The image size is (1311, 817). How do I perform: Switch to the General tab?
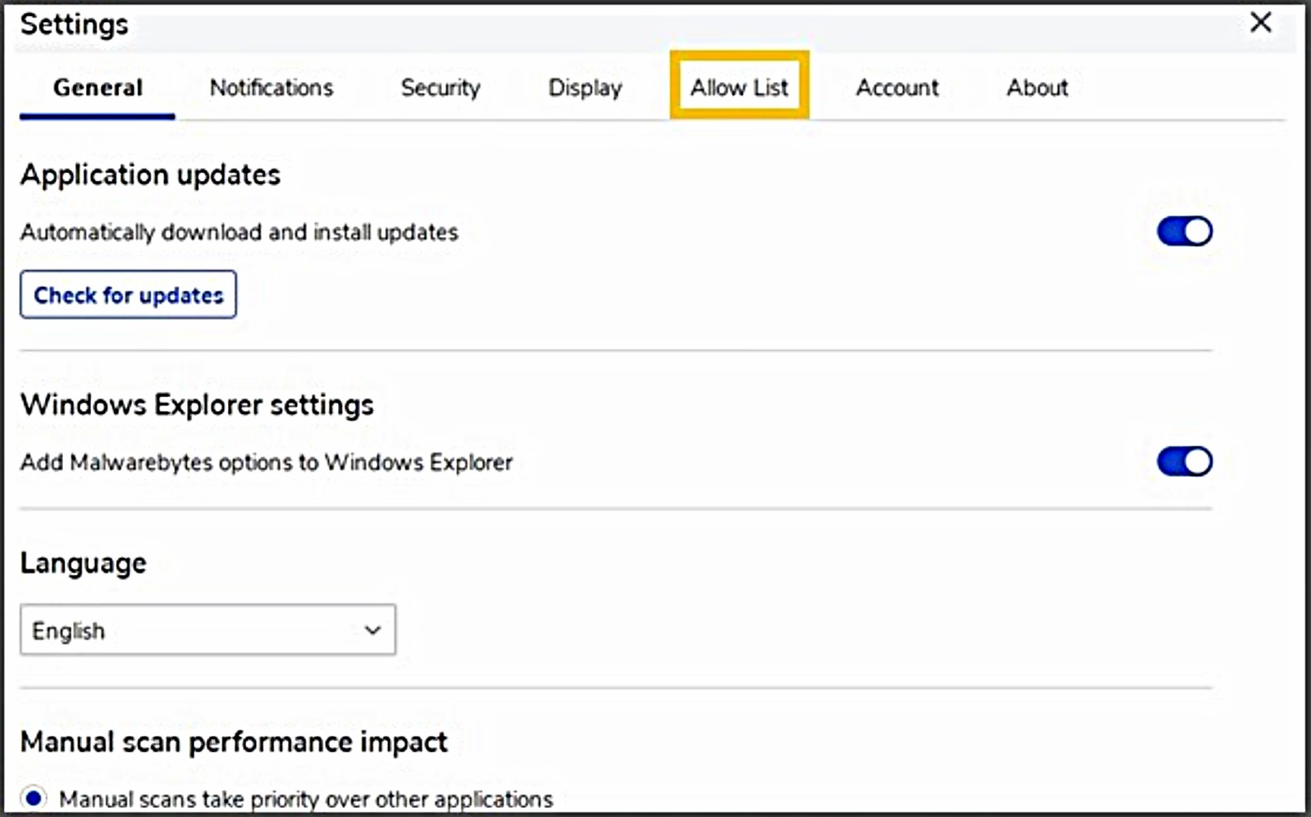[97, 88]
